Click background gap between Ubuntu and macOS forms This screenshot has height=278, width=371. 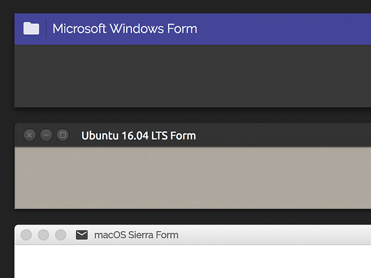(192, 217)
